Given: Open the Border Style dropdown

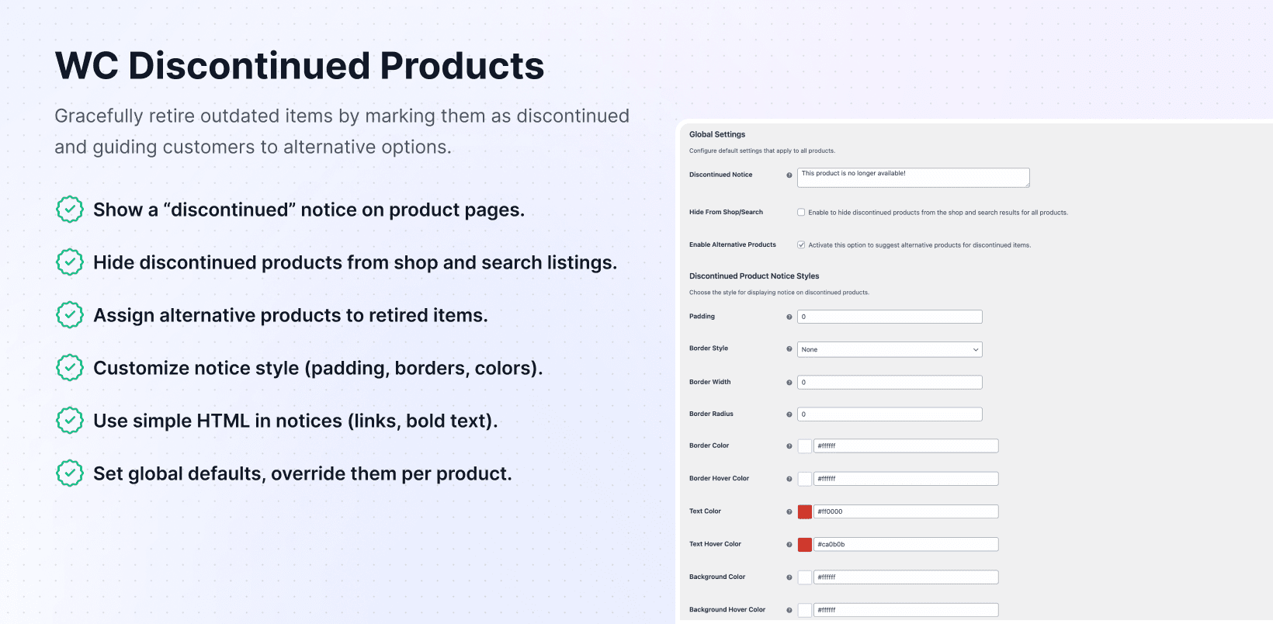Looking at the screenshot, I should click(890, 349).
